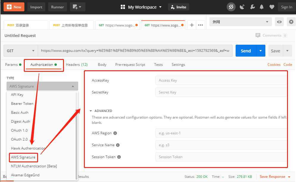Select the active GET sogou request tab
Image resolution: width=296 pixels, height=182 pixels.
point(163,25)
